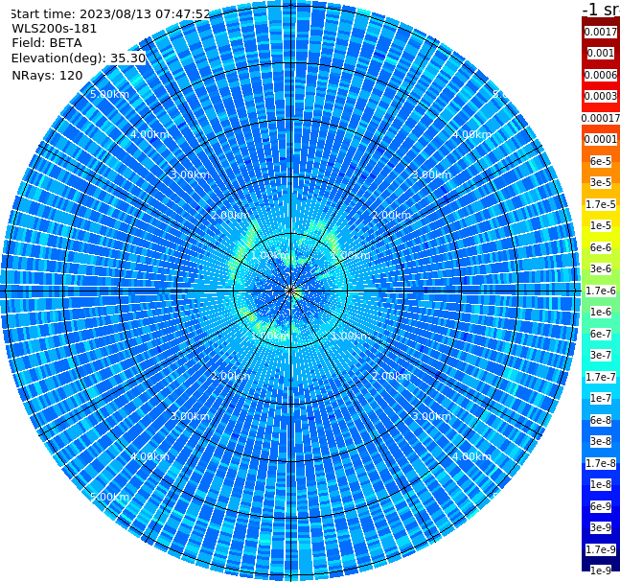Select the WLS200s-181 instrument label
This screenshot has width=620, height=582.
(x=55, y=29)
